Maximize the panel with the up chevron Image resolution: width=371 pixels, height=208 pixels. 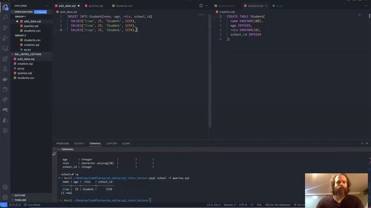tap(362, 143)
